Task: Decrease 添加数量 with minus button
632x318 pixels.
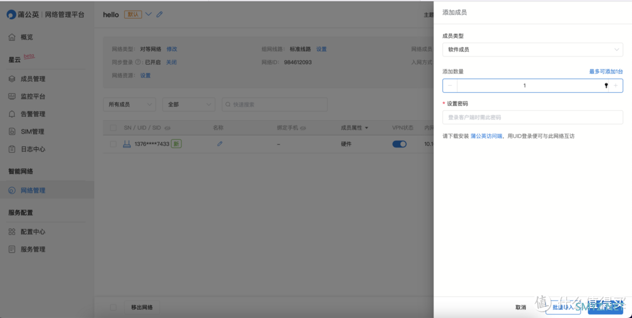Action: pyautogui.click(x=450, y=86)
